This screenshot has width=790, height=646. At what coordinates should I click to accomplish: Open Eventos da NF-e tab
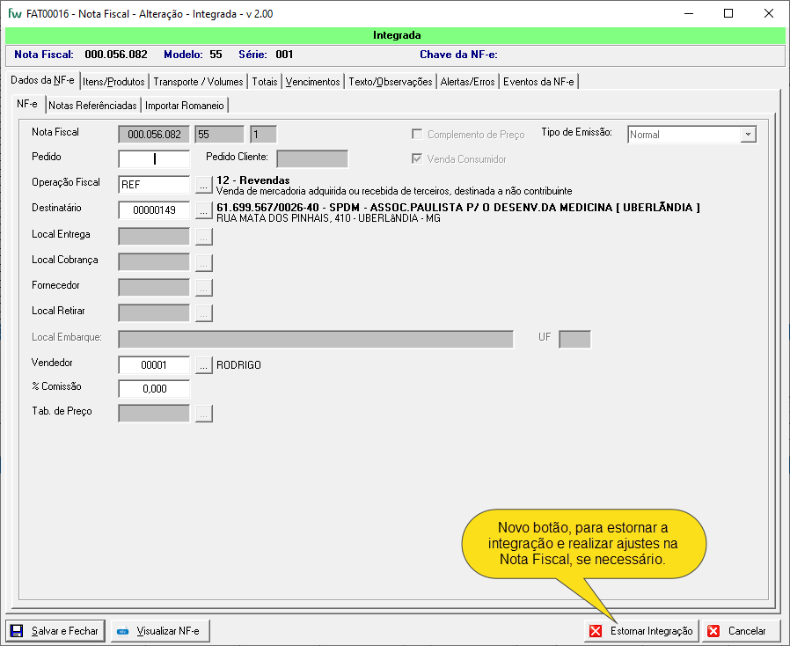538,82
